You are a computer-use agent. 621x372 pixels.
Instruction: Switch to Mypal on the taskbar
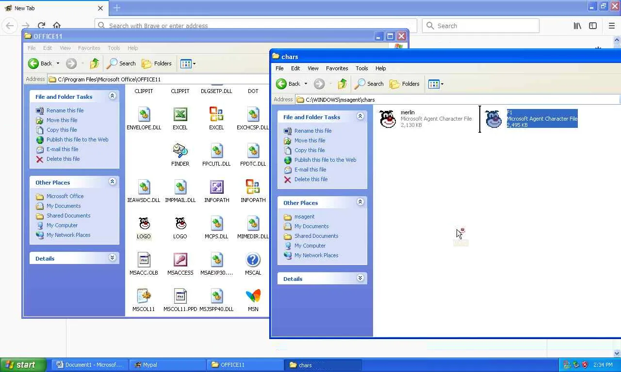[168, 365]
